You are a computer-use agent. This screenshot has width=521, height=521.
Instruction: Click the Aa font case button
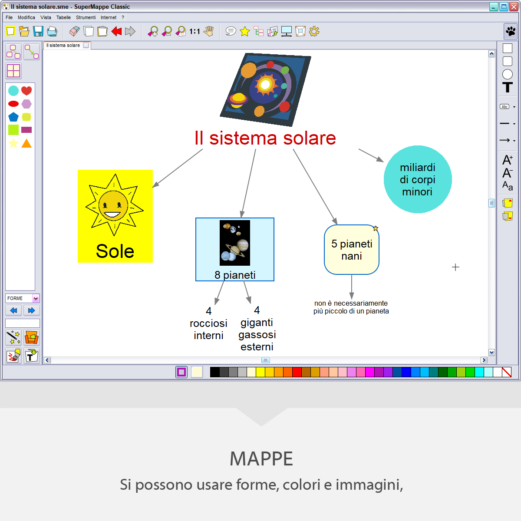(508, 186)
